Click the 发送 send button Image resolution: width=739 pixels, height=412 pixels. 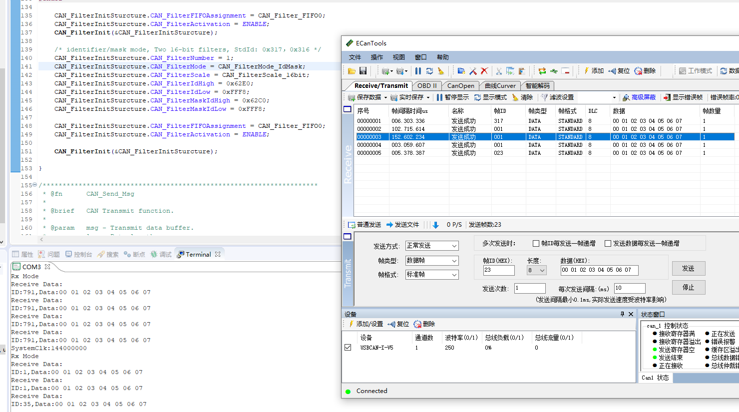tap(689, 269)
